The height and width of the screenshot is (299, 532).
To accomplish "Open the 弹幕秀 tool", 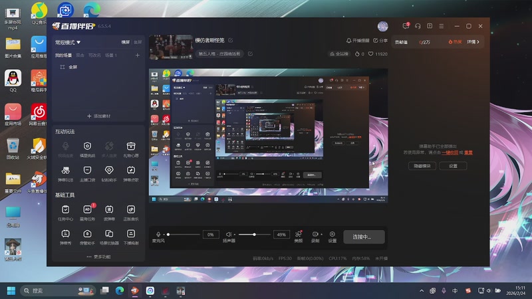I will (x=65, y=237).
